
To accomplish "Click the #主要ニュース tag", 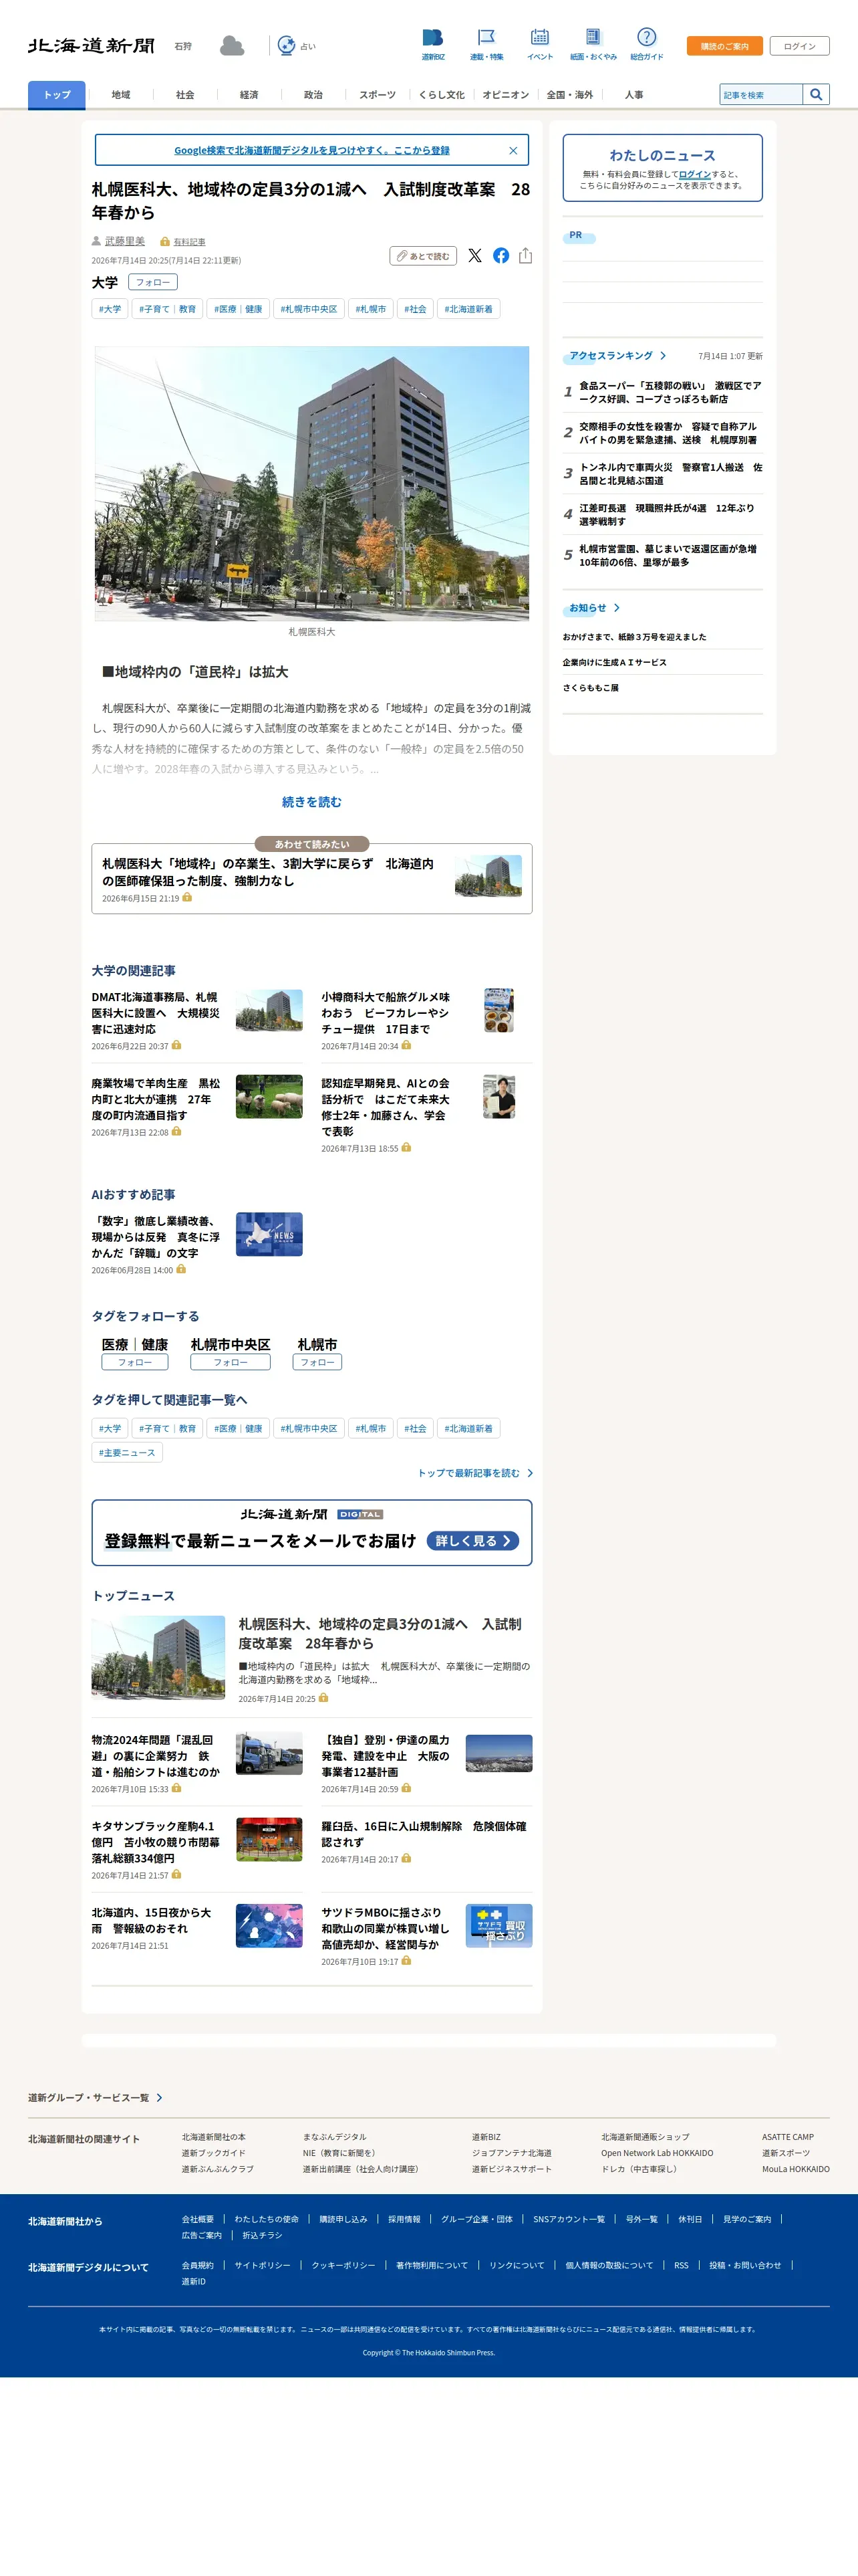I will (x=127, y=1453).
